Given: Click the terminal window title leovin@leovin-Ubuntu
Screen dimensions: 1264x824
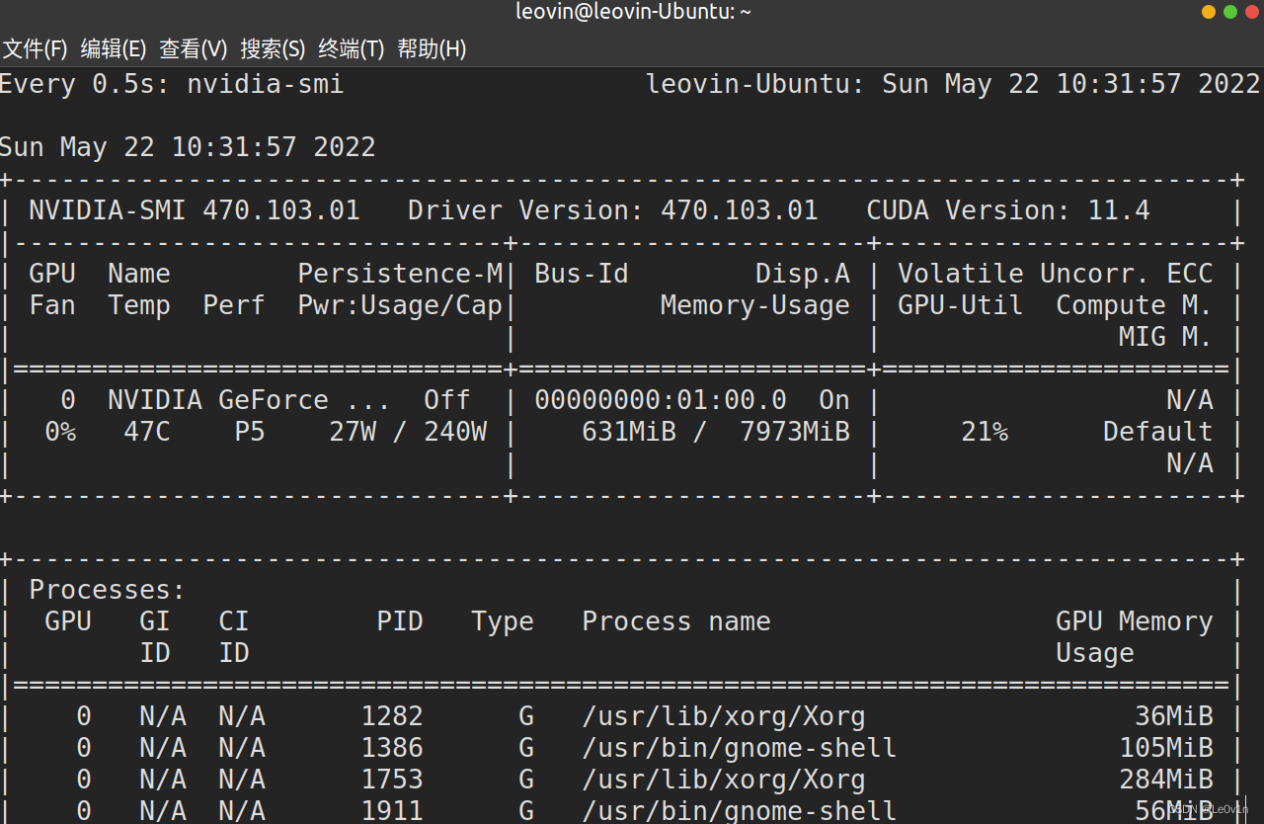Looking at the screenshot, I should (633, 12).
